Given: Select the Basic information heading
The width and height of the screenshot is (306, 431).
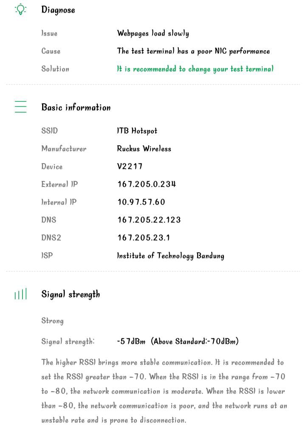Looking at the screenshot, I should 76,107.
